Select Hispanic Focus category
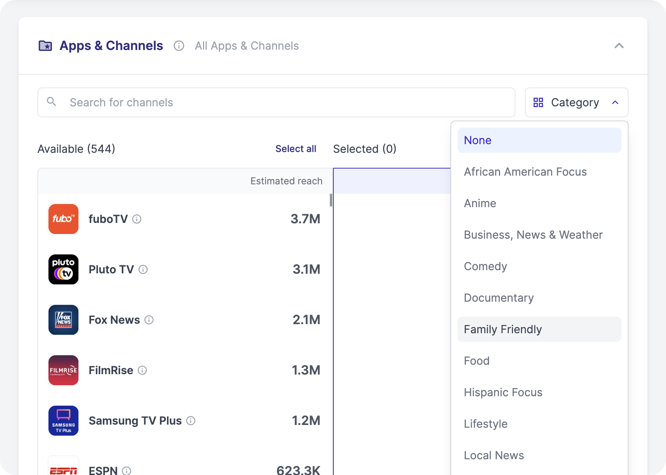The height and width of the screenshot is (475, 666). tap(539, 392)
